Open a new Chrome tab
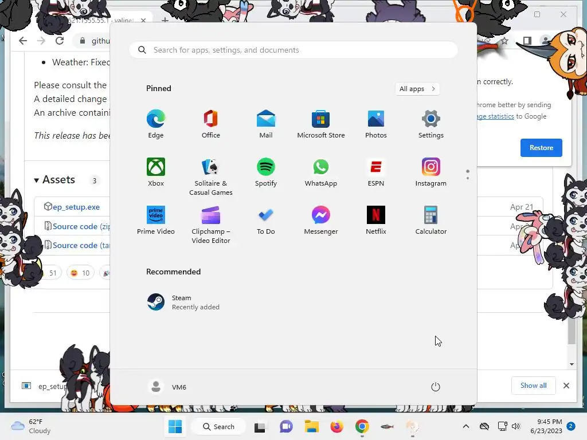This screenshot has height=440, width=587. click(x=165, y=19)
